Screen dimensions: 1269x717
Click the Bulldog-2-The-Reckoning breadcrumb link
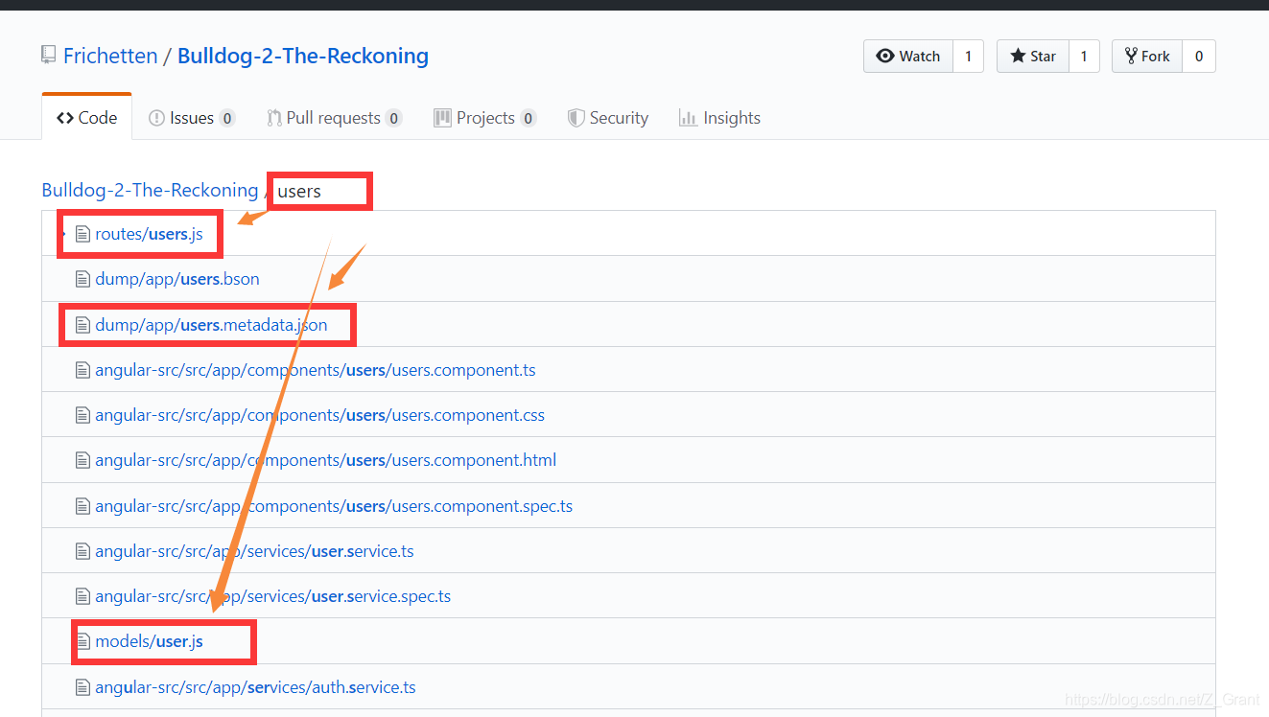point(150,190)
